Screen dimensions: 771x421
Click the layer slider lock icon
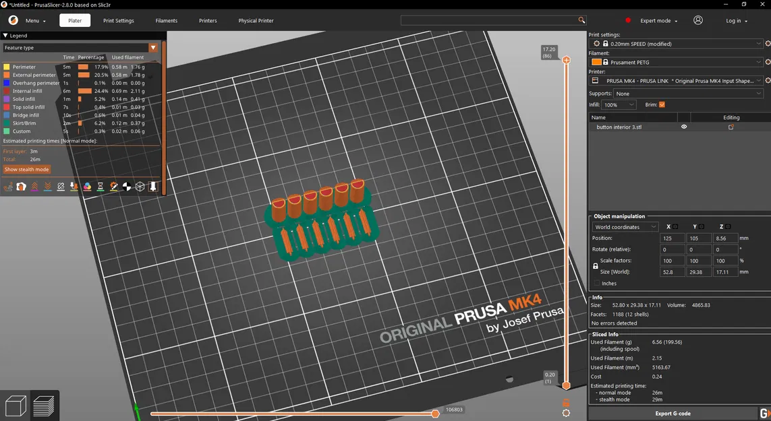[x=566, y=403]
